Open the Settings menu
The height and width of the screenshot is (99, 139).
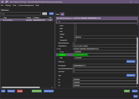[8, 5]
